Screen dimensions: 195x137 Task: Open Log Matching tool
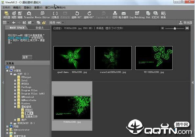tap(137, 15)
